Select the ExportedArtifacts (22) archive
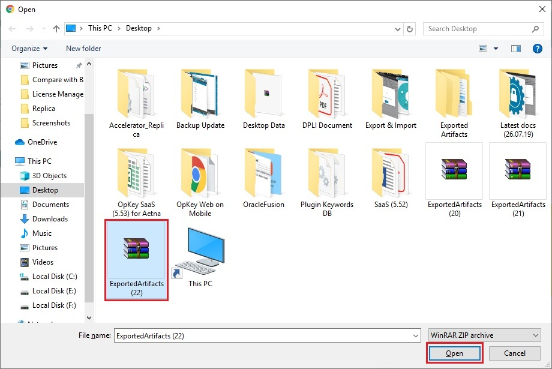The width and height of the screenshot is (552, 369). [x=136, y=260]
